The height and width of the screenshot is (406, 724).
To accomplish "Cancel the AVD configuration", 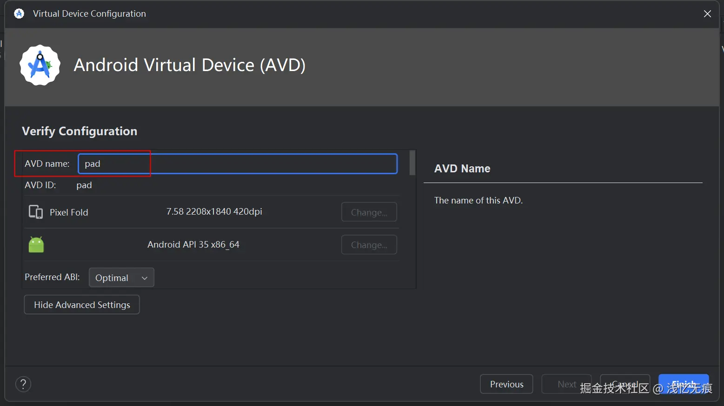I will pos(624,384).
